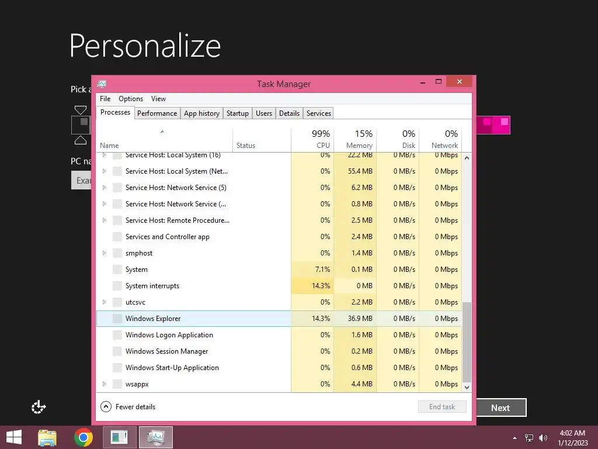
Task: Sort processes by the Name column
Action: pyautogui.click(x=164, y=140)
